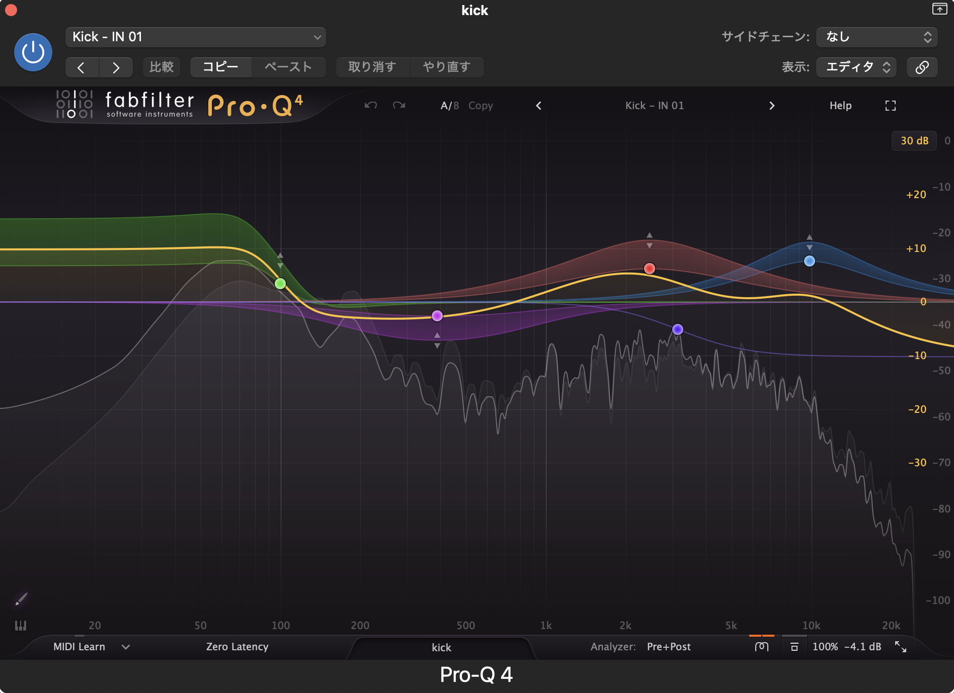This screenshot has height=693, width=954.
Task: Click the window expand icon in title bar
Action: pos(939,9)
